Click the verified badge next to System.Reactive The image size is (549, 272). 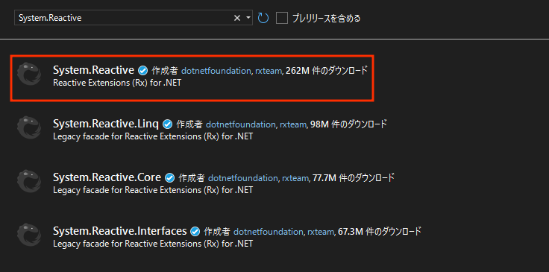142,71
